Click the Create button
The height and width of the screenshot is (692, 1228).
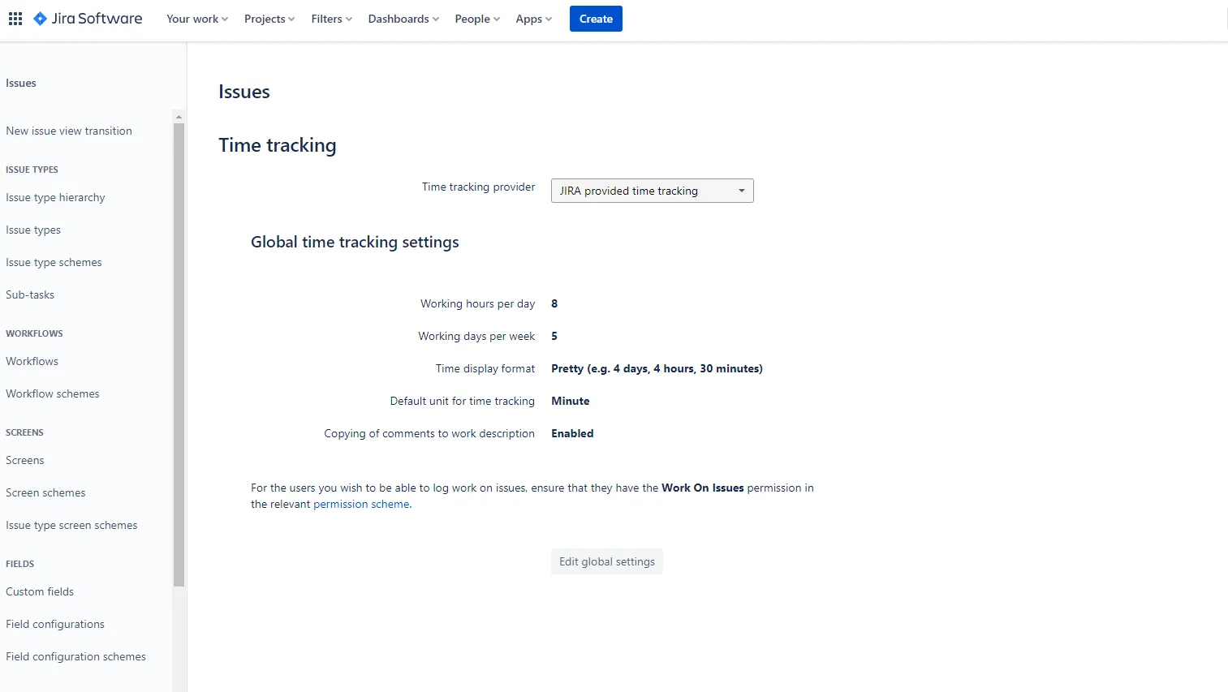coord(596,18)
